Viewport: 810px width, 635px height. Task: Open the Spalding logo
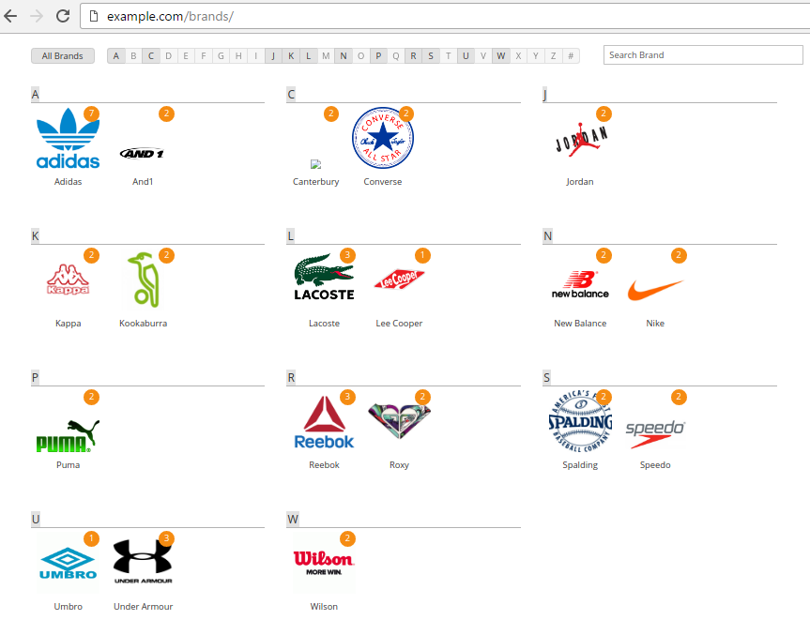pyautogui.click(x=580, y=421)
